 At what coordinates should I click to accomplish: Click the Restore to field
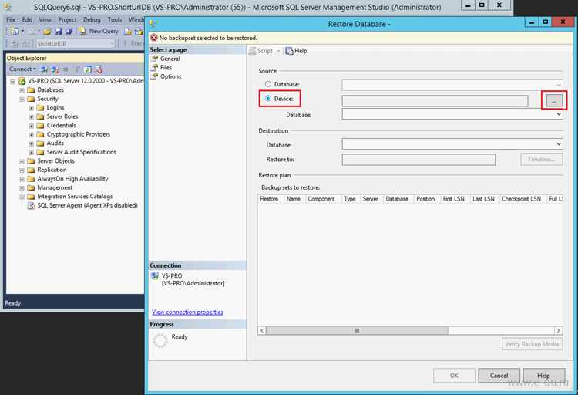pos(418,160)
